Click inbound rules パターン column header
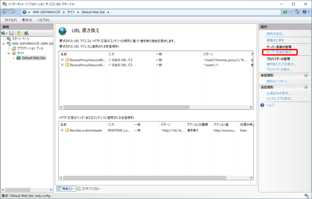 (225, 54)
